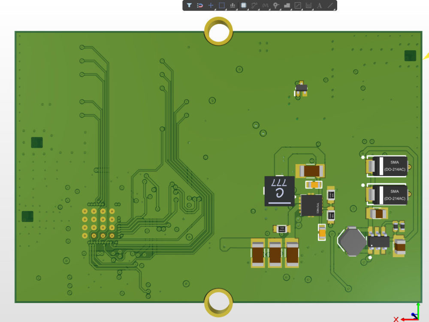
Task: Toggle the snapping magnet options icon
Action: [200, 5]
